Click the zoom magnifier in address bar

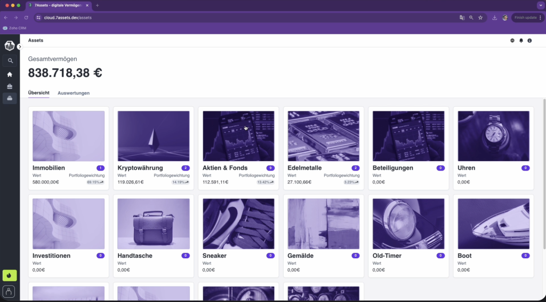(x=471, y=18)
